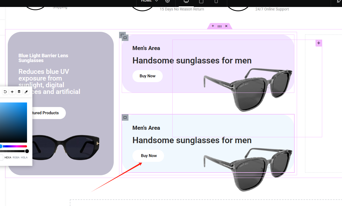
Task: Click the rainbow hue slider
Action: click(x=14, y=146)
